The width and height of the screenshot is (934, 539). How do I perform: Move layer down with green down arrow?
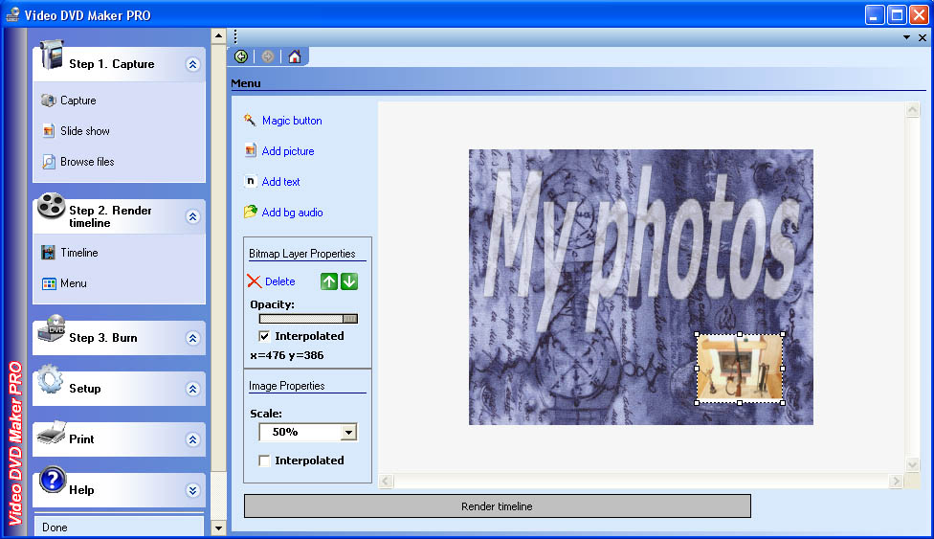348,281
